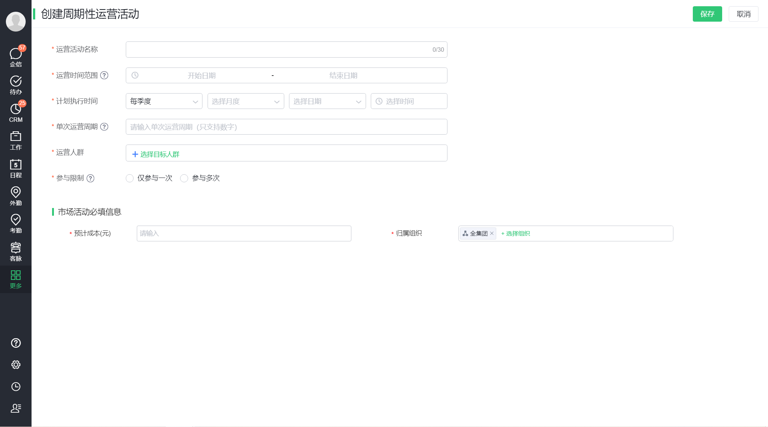
Task: Click the 创建周期性运营活动 page title
Action: 90,14
